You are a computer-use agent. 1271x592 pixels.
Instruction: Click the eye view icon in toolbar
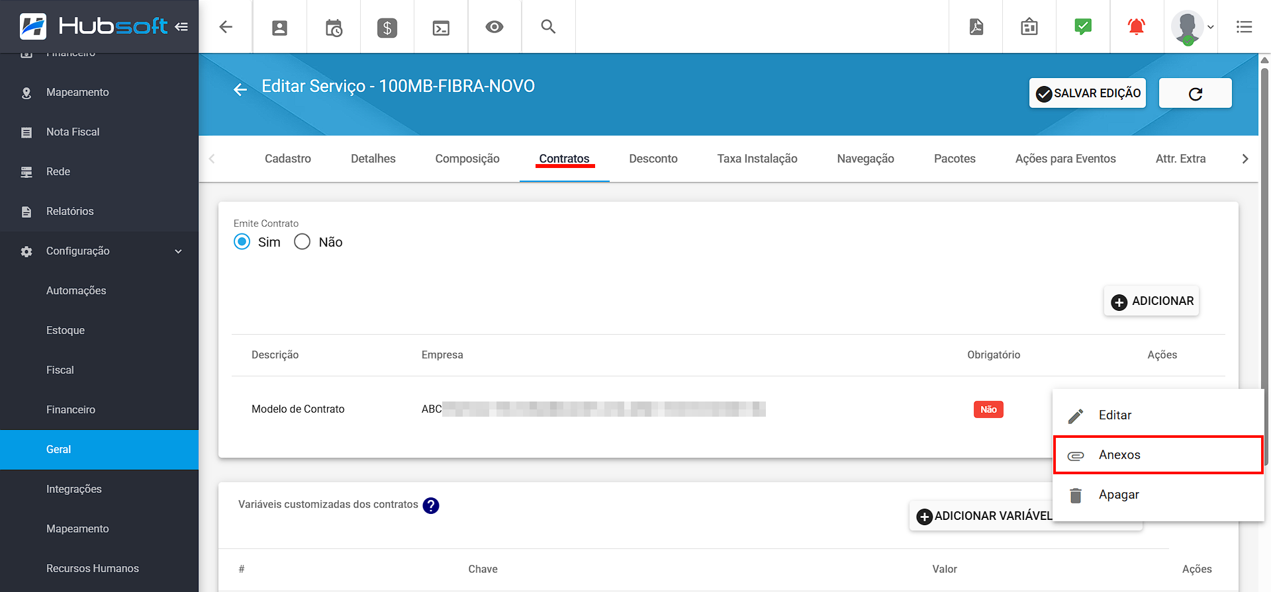(x=494, y=27)
